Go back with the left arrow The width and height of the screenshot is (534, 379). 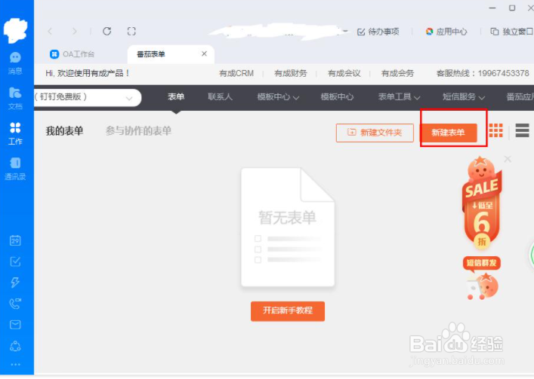(x=50, y=31)
